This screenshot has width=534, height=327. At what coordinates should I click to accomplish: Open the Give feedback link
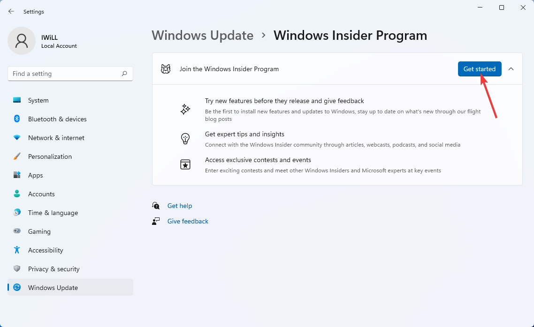point(188,221)
